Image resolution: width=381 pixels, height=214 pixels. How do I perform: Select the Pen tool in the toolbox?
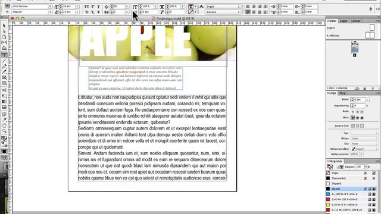tap(4, 66)
